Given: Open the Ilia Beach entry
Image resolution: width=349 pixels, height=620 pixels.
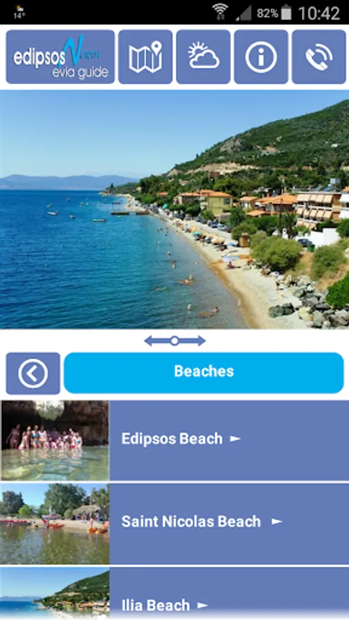Looking at the screenshot, I should (174, 594).
